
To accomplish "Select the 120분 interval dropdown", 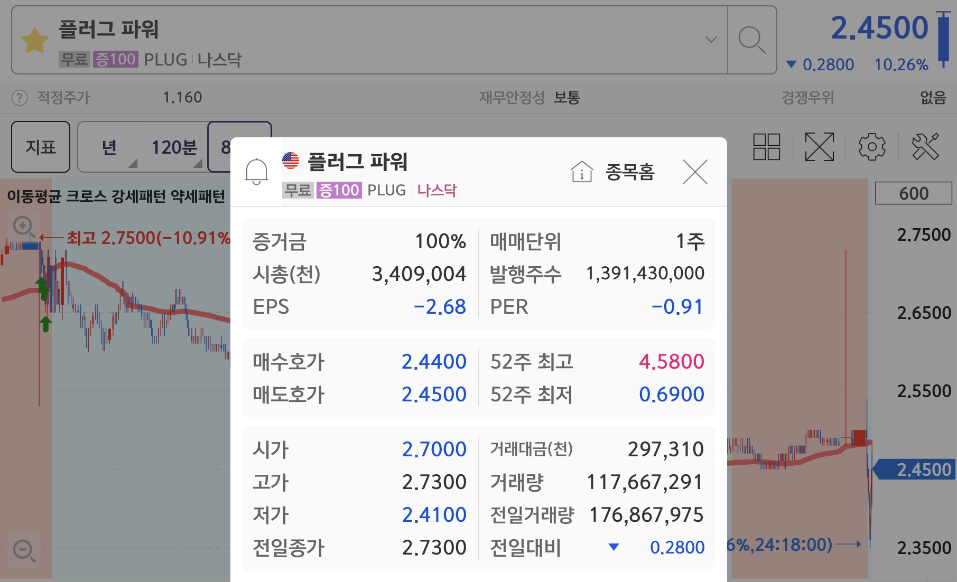I will pos(174,147).
